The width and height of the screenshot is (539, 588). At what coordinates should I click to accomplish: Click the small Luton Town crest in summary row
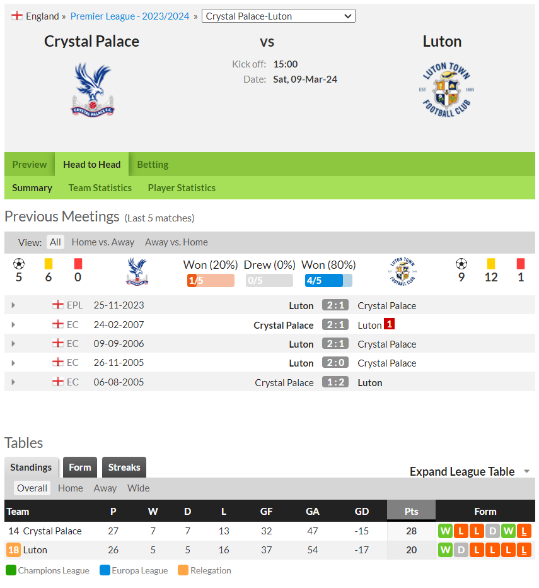tap(403, 272)
